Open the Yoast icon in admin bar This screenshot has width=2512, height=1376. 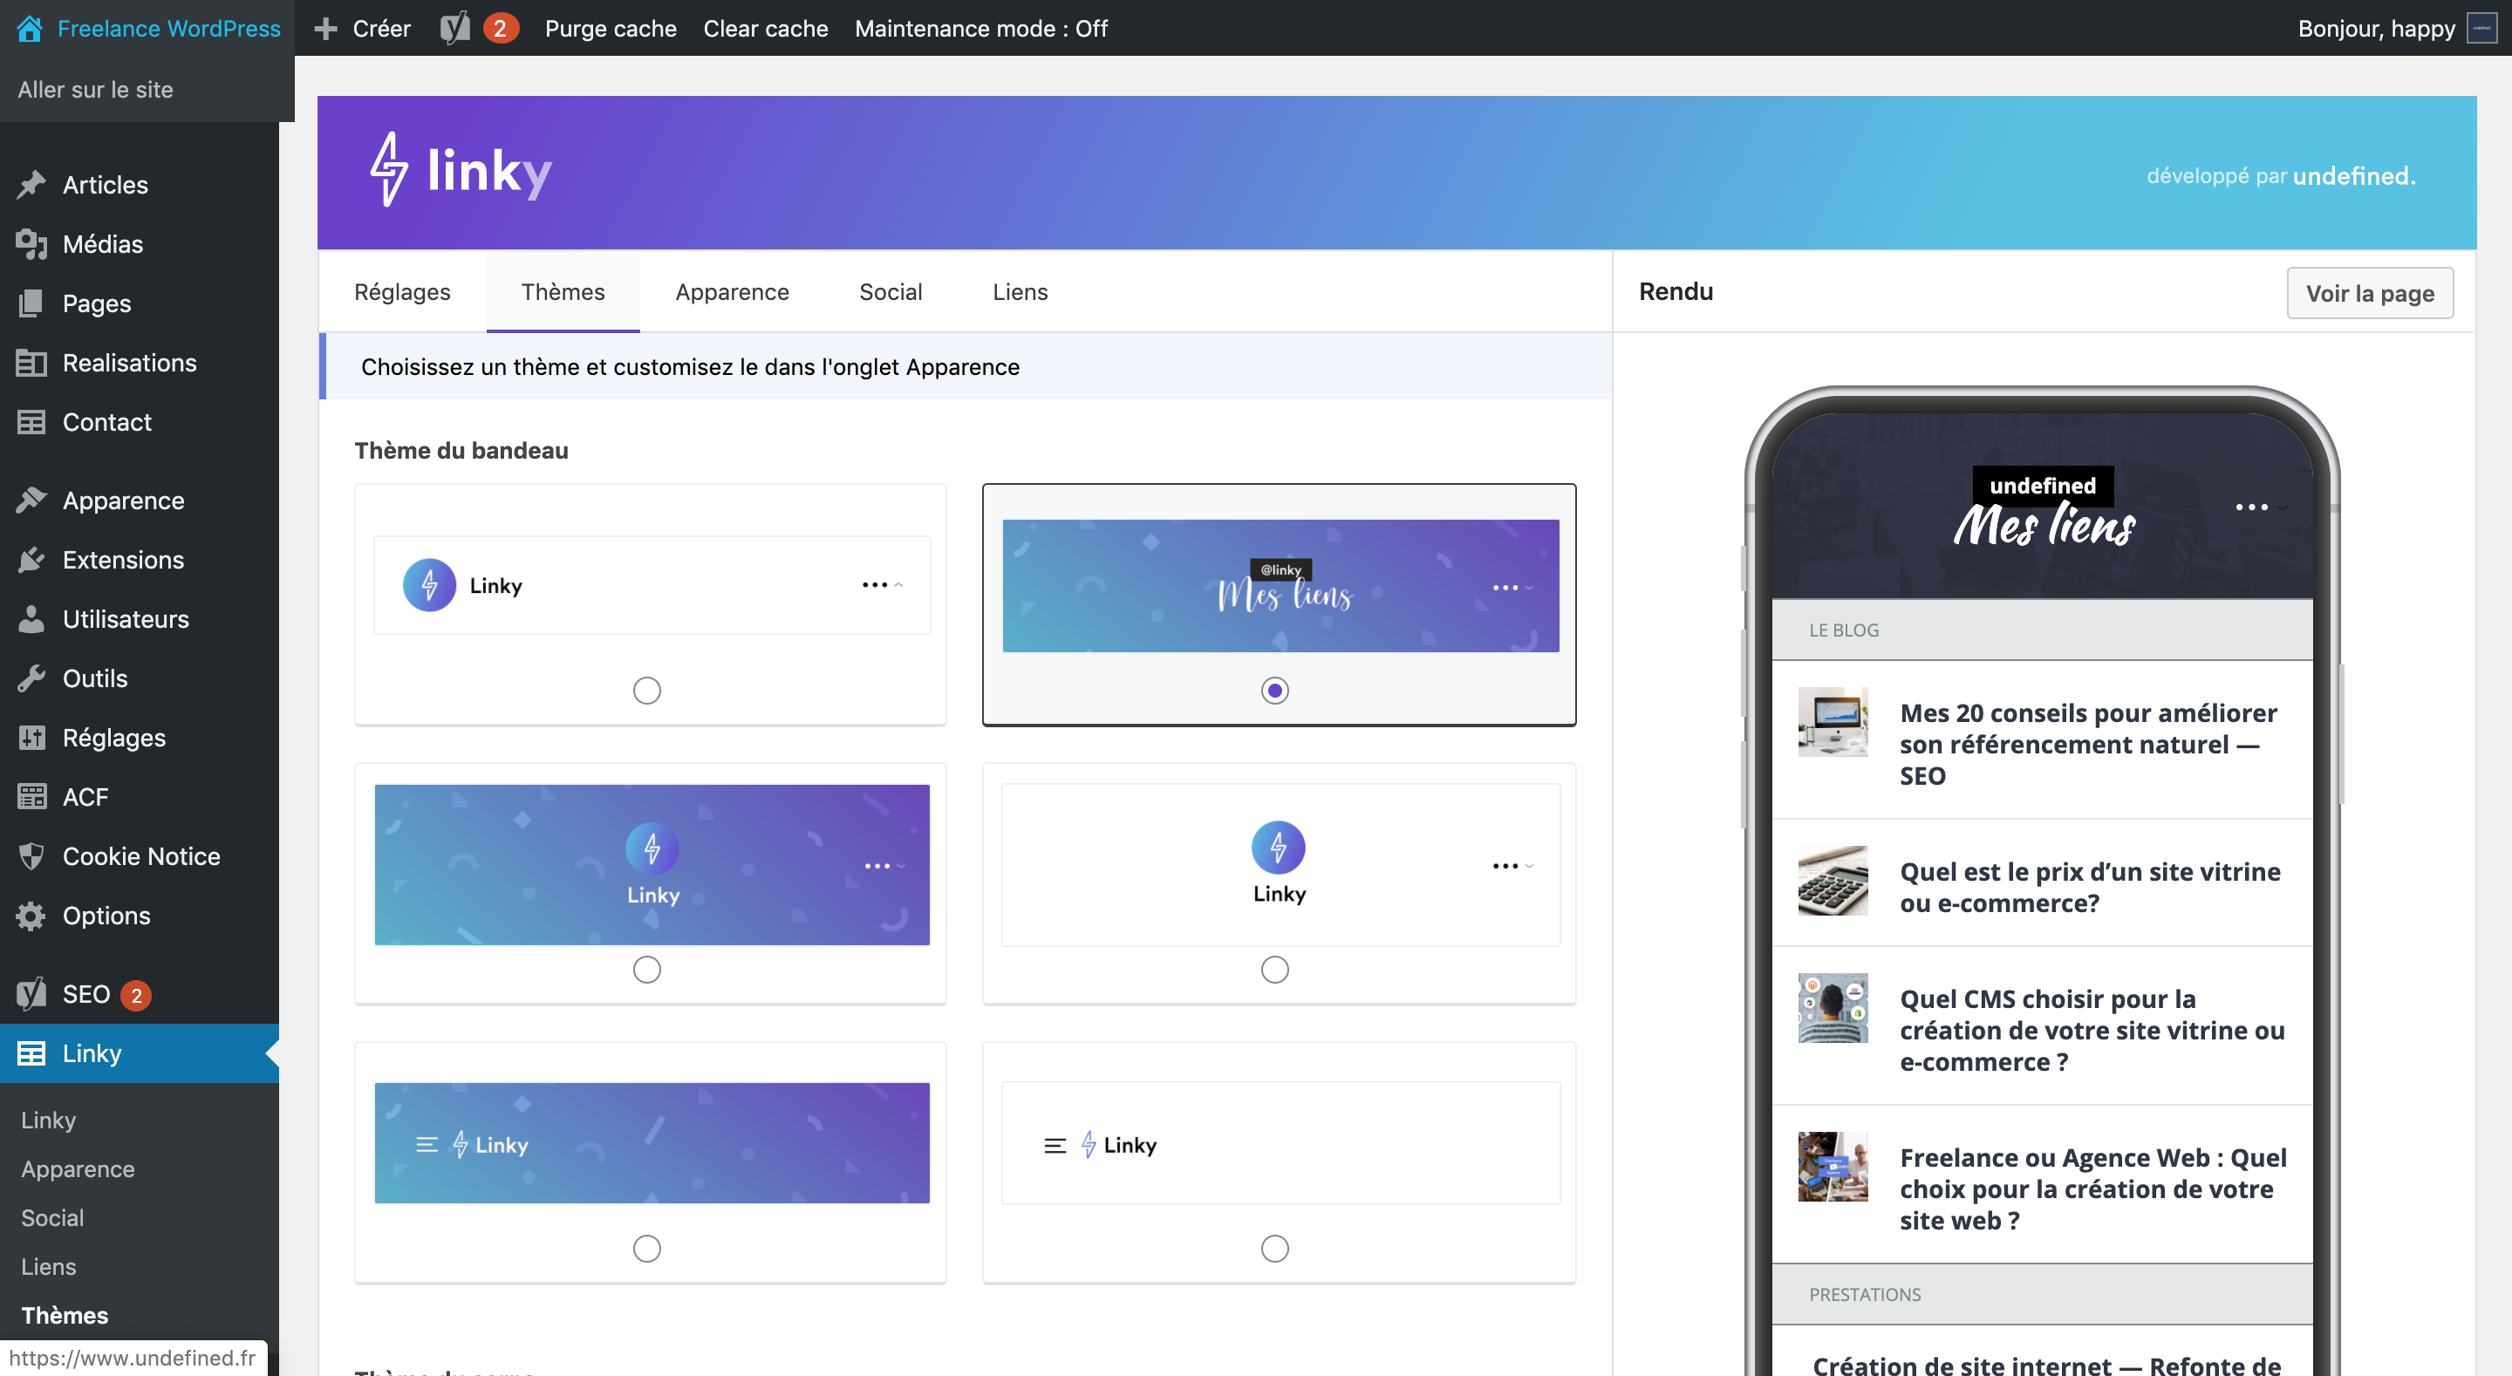point(454,28)
